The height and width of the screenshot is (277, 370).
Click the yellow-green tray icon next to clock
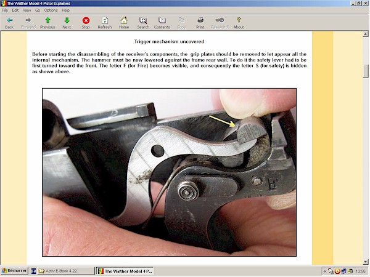[x=350, y=271]
